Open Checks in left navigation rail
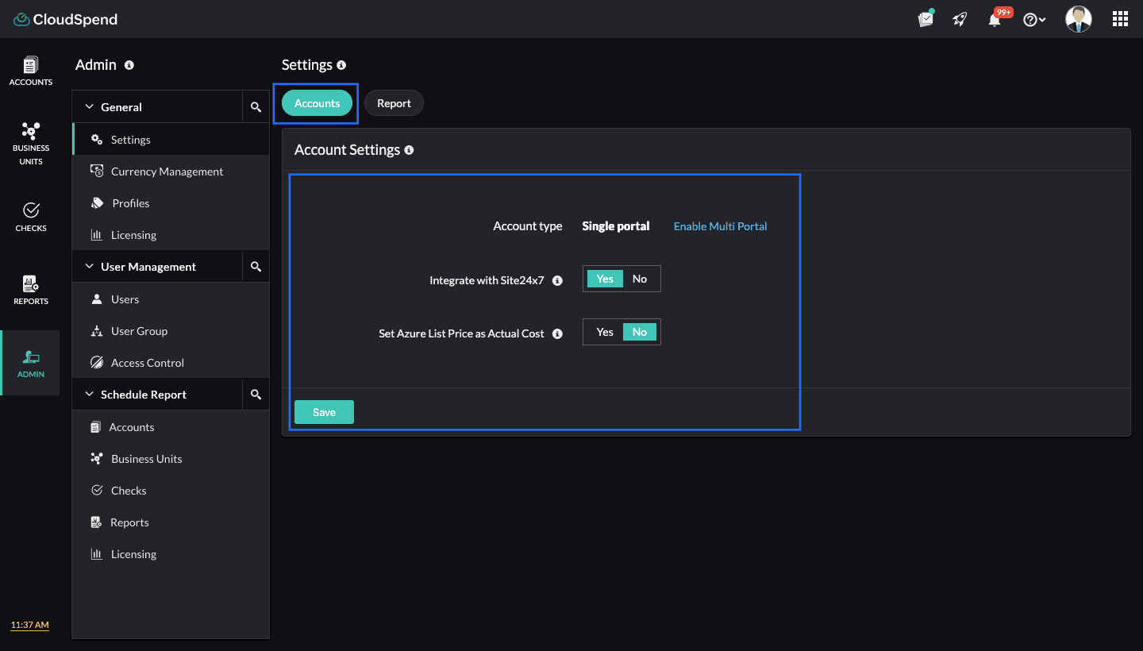The width and height of the screenshot is (1143, 651). point(31,216)
